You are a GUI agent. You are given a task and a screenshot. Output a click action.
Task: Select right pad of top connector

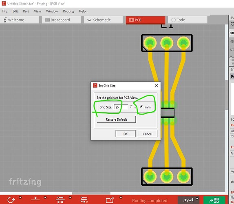tap(183, 43)
